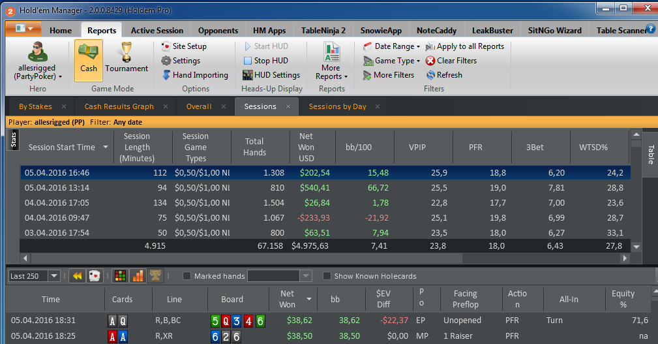Open the Opponents ribbon tab
The height and width of the screenshot is (344, 658).
[x=218, y=30]
